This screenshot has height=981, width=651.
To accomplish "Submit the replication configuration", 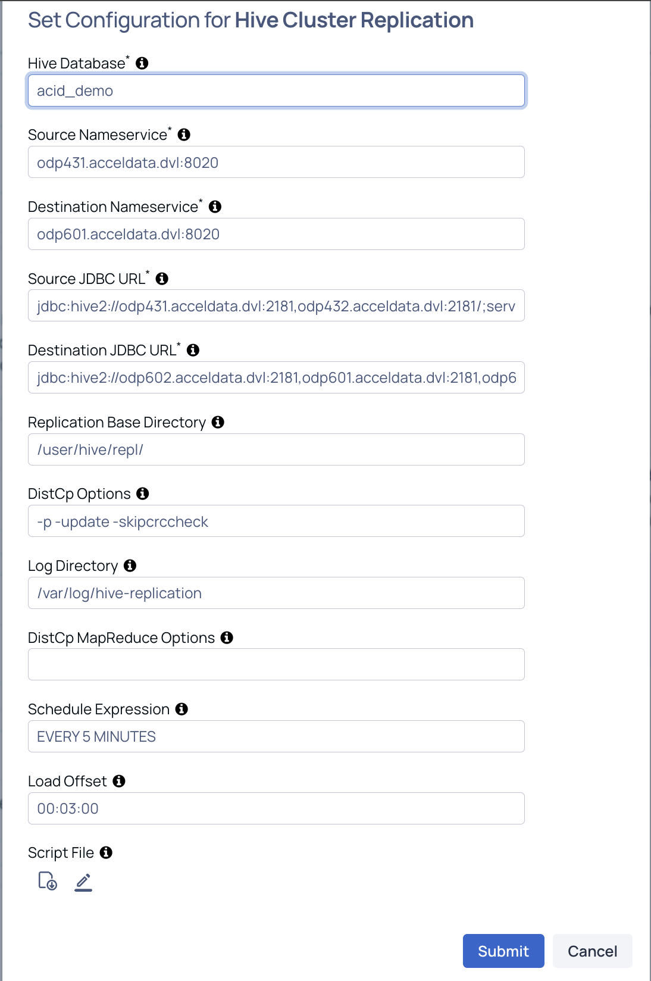I will coord(503,951).
